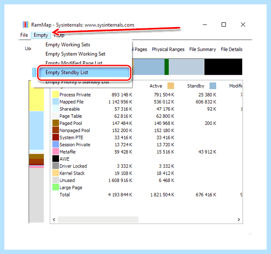Click the Metafile standby value 43 912 K
This screenshot has width=271, height=254.
coord(207,152)
